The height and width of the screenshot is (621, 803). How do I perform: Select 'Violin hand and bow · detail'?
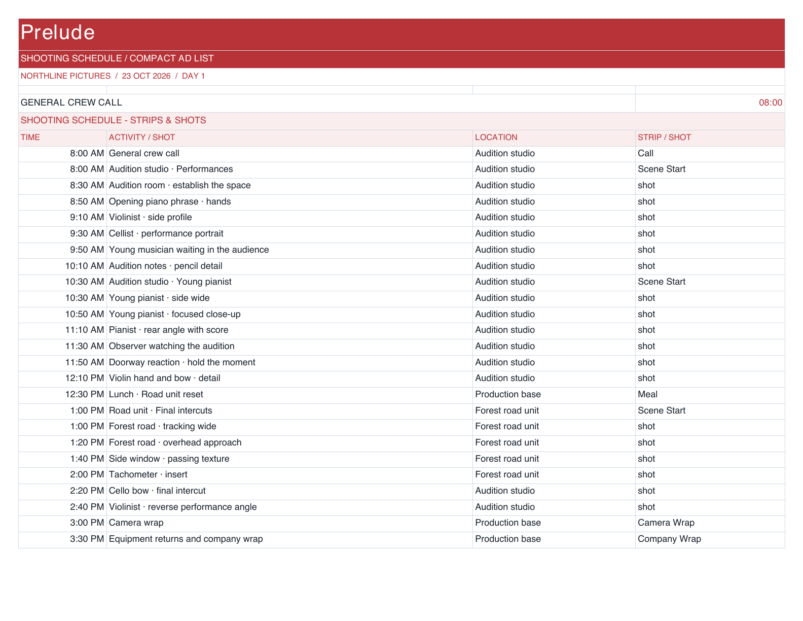(x=289, y=379)
